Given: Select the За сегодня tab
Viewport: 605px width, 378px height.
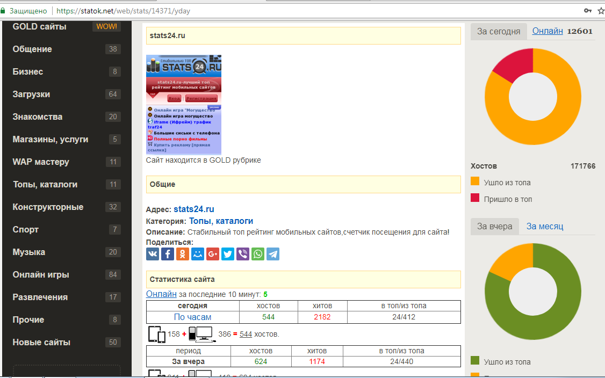Looking at the screenshot, I should click(498, 31).
